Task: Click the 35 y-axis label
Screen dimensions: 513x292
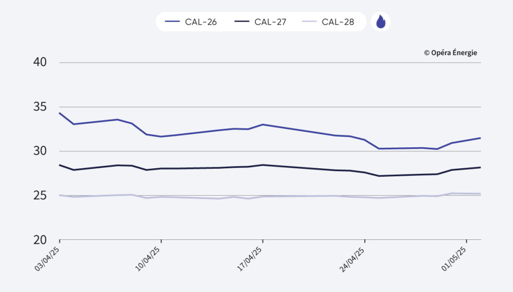Action: click(40, 107)
